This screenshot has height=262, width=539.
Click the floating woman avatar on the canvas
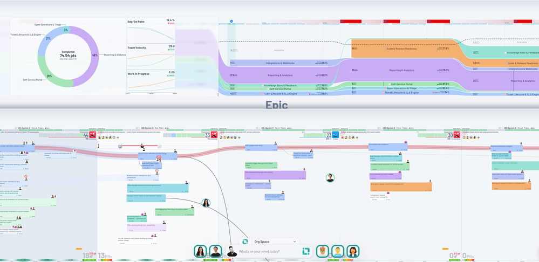pos(206,203)
